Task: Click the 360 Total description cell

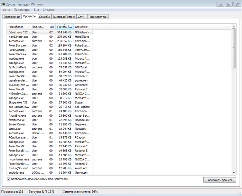Action: (x=83, y=67)
